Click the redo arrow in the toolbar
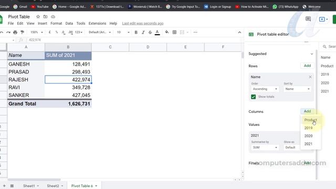 tap(8, 33)
